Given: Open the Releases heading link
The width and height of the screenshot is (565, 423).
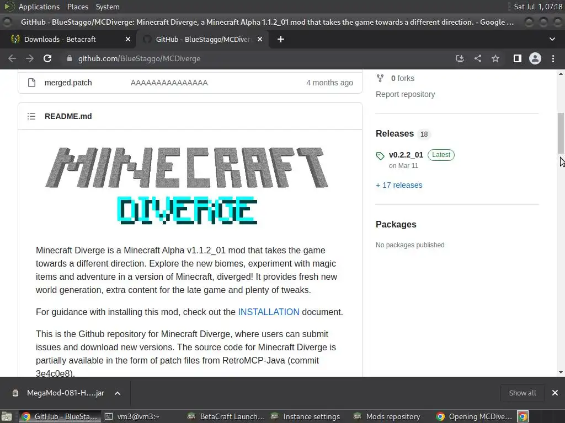Looking at the screenshot, I should (395, 133).
